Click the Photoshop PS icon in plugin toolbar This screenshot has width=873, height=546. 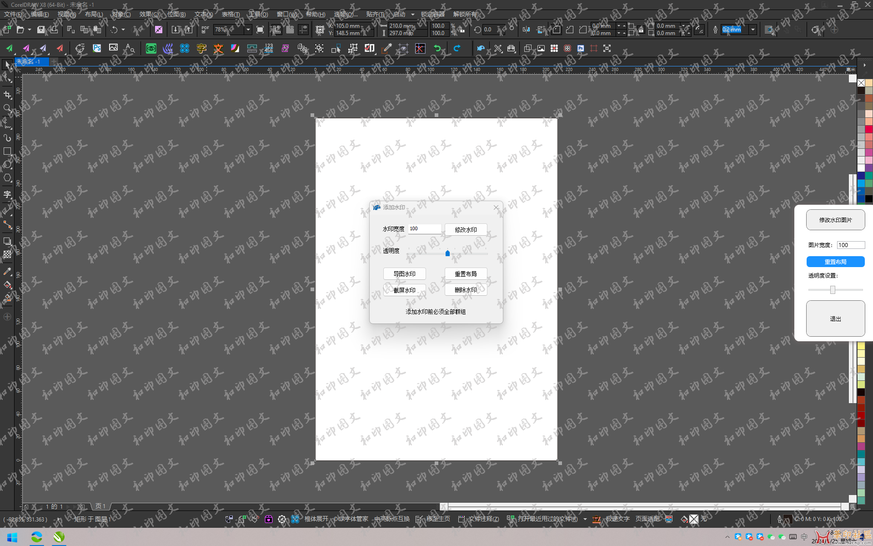pyautogui.click(x=97, y=48)
